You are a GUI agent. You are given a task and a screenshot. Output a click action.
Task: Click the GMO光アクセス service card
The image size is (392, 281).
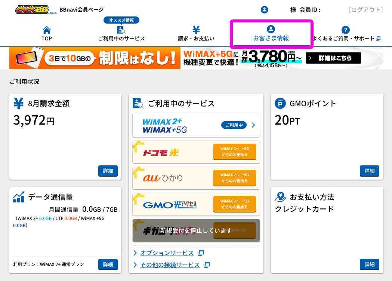pyautogui.click(x=172, y=205)
